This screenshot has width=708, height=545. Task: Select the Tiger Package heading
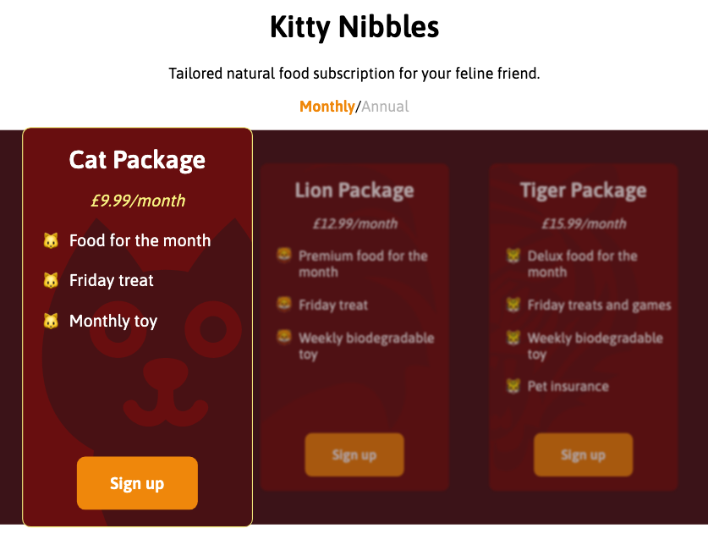pyautogui.click(x=584, y=190)
